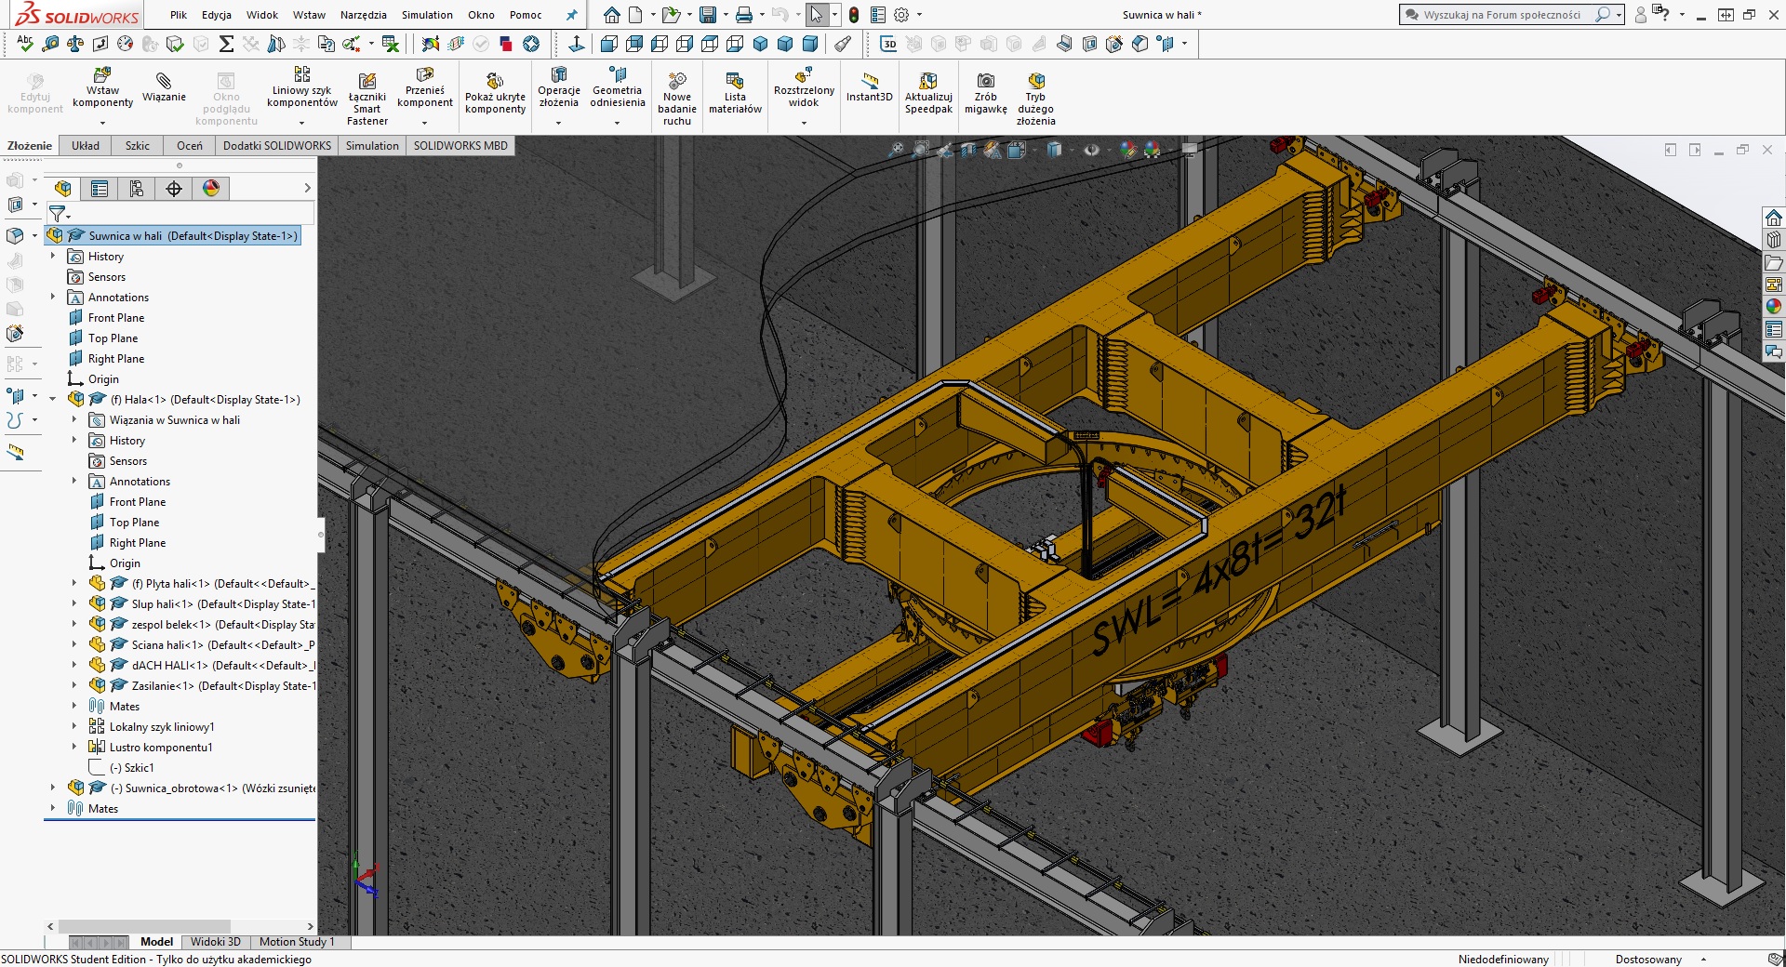The height and width of the screenshot is (967, 1786).
Task: Click Aktualizuj Speedpak
Action: 928,94
